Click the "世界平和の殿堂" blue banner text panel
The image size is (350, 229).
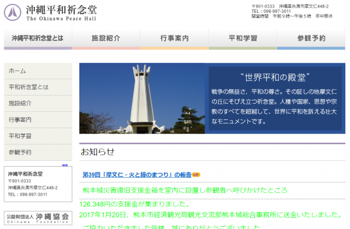[275, 98]
